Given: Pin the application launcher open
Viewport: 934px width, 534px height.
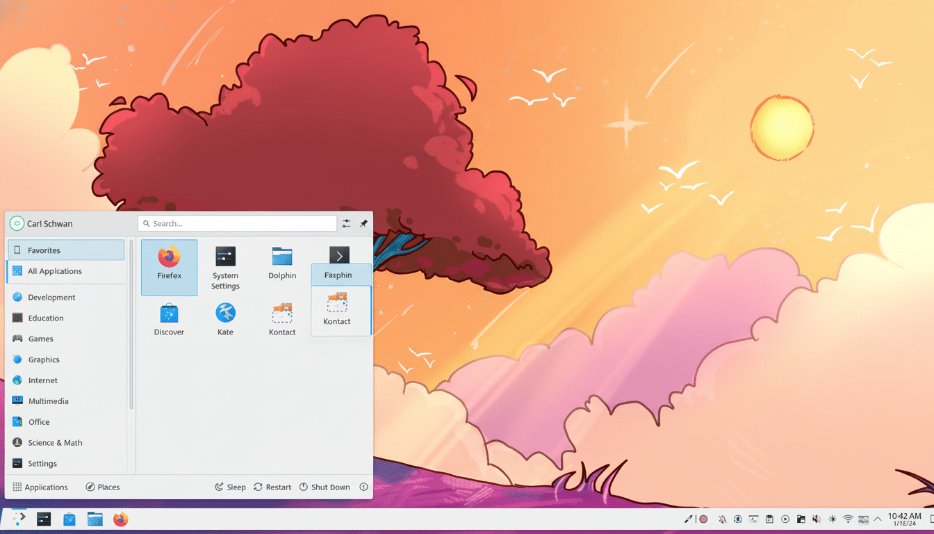Looking at the screenshot, I should coord(363,223).
